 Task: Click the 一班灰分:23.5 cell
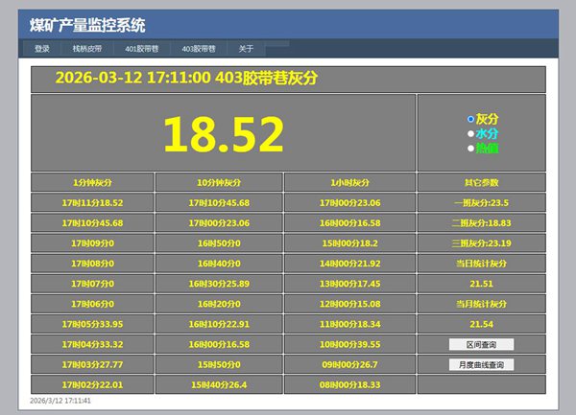coord(481,202)
